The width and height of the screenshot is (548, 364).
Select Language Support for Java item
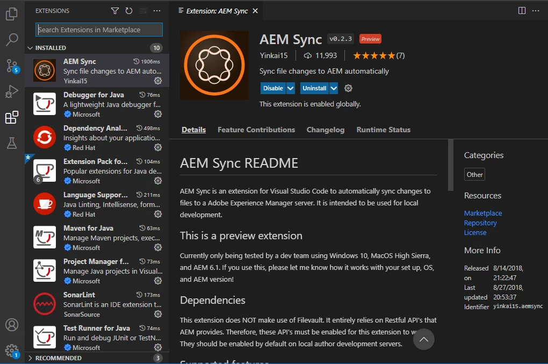[97, 204]
